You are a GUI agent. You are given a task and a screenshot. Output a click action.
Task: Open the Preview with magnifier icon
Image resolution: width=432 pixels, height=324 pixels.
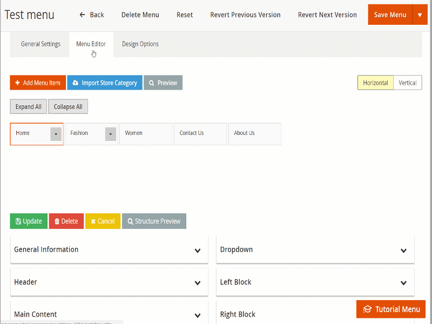tap(163, 83)
